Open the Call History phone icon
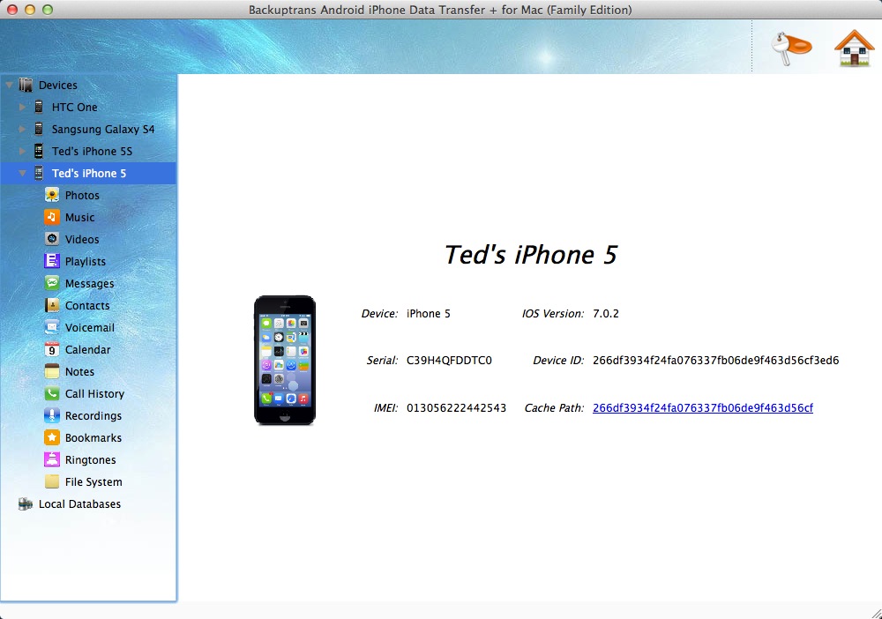This screenshot has height=619, width=882. (52, 393)
